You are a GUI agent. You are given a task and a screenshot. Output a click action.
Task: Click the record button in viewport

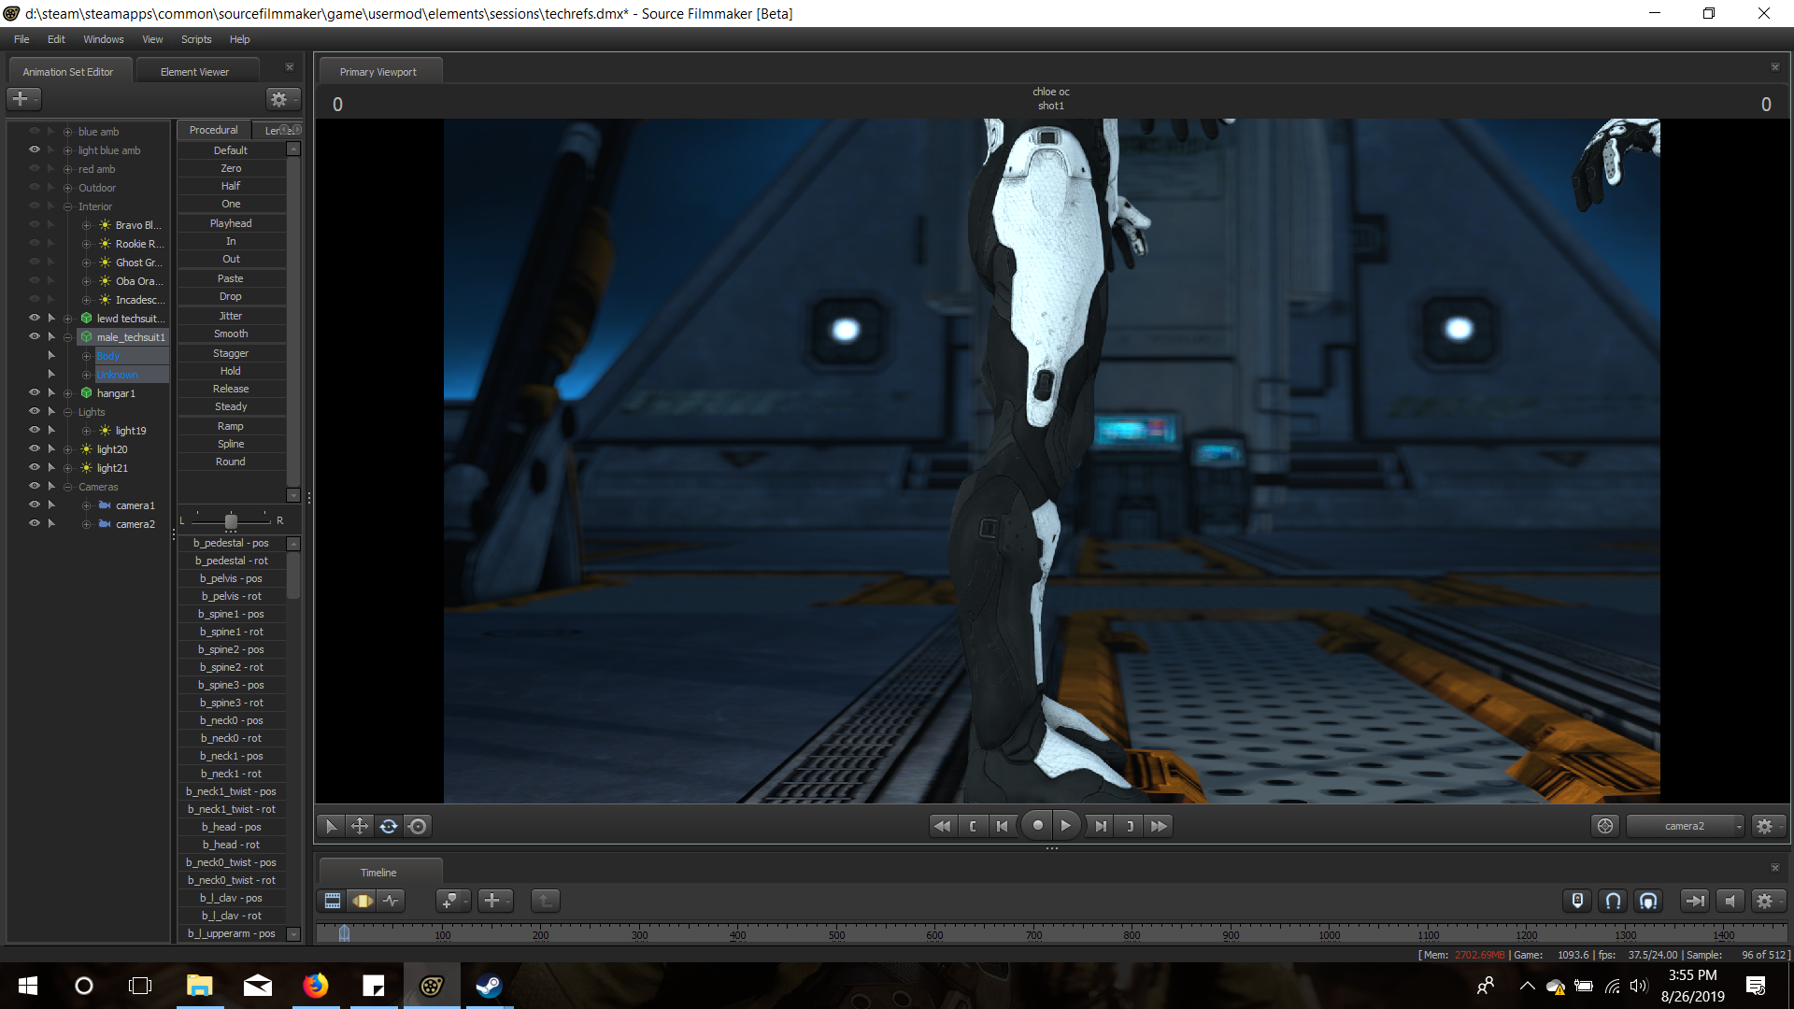pos(1037,826)
